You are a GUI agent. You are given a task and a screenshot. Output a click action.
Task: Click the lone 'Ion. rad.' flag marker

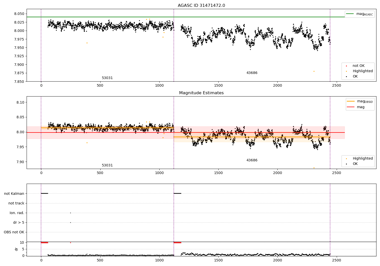point(70,213)
